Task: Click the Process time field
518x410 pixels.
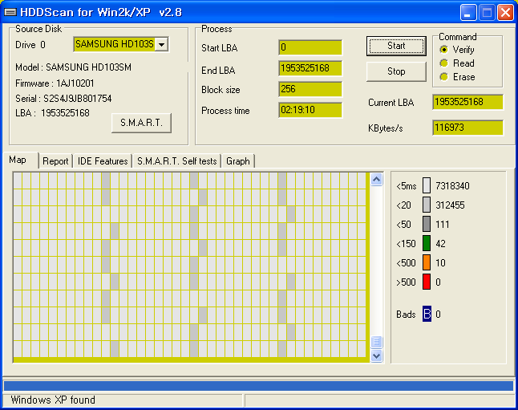Action: click(x=310, y=110)
